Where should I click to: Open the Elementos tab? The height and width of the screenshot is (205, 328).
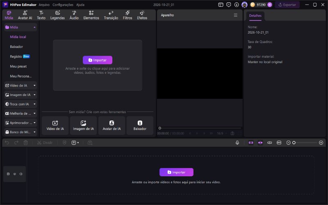point(91,15)
